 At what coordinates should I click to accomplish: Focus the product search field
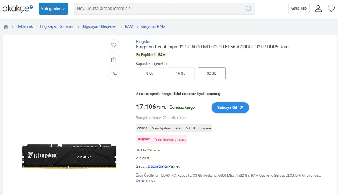coord(159,9)
